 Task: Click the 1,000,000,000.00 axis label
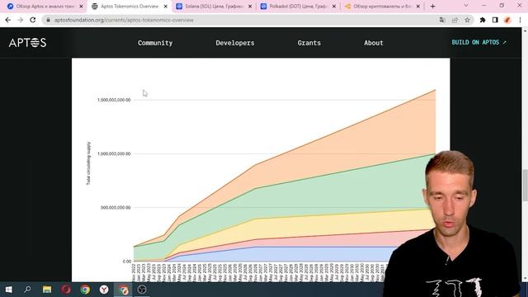pyautogui.click(x=114, y=154)
